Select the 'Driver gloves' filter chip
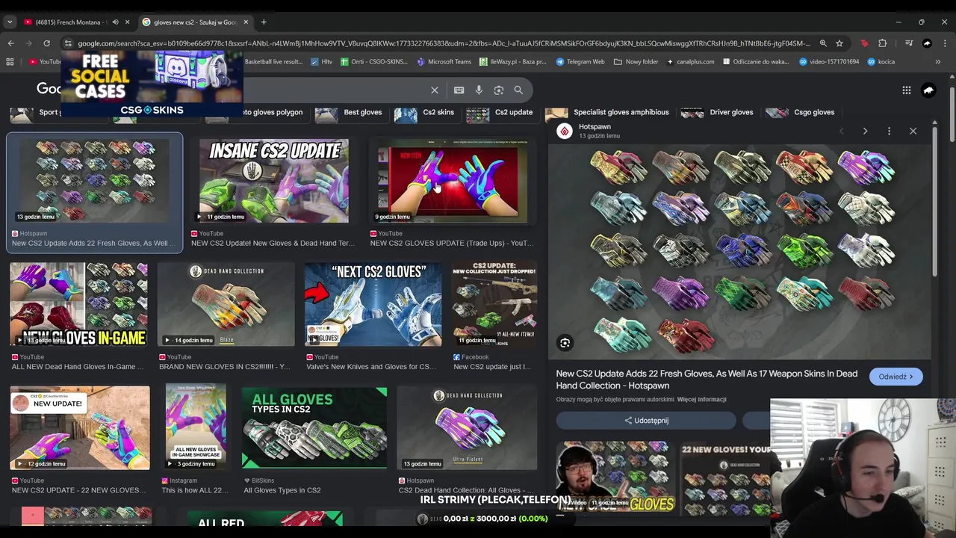 tap(718, 113)
